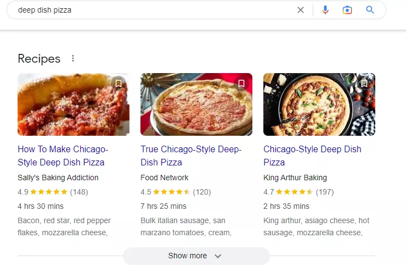The height and width of the screenshot is (266, 406).
Task: Click the blue magnifying glass search icon
Action: [370, 10]
